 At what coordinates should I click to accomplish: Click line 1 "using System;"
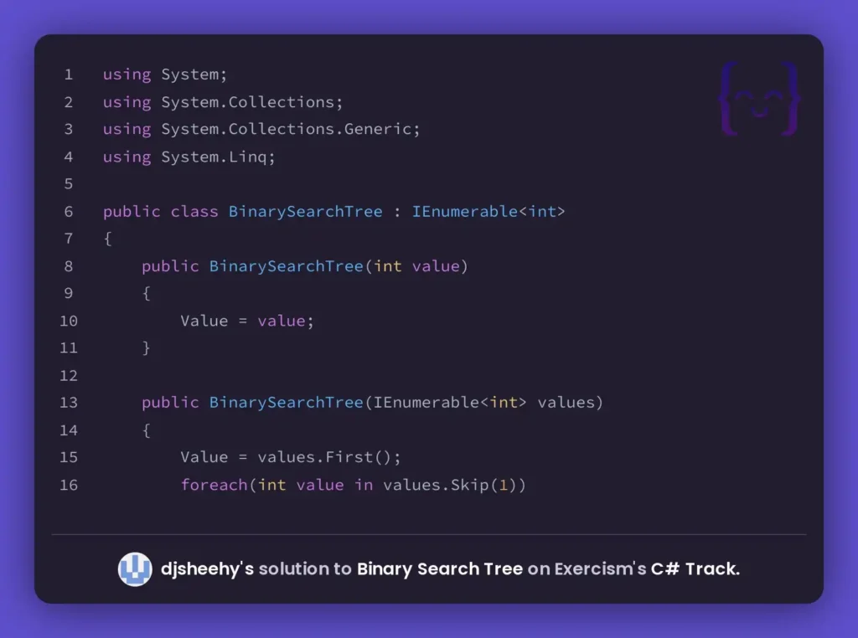coord(165,75)
